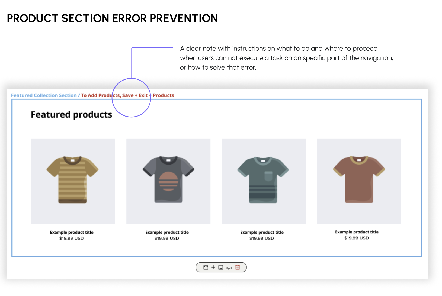Click the move section down icon

221,267
